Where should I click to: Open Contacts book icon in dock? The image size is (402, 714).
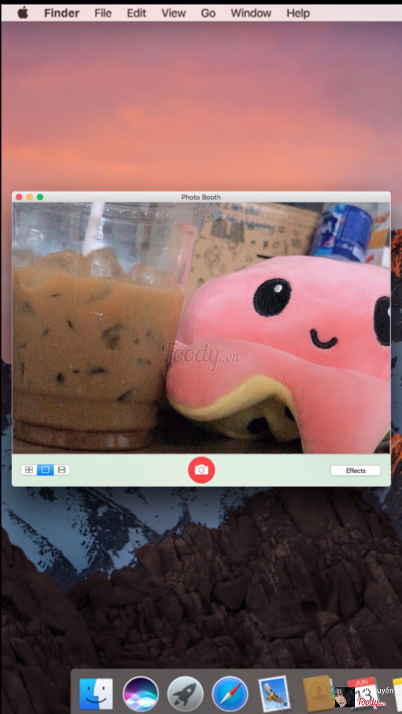[x=318, y=694]
